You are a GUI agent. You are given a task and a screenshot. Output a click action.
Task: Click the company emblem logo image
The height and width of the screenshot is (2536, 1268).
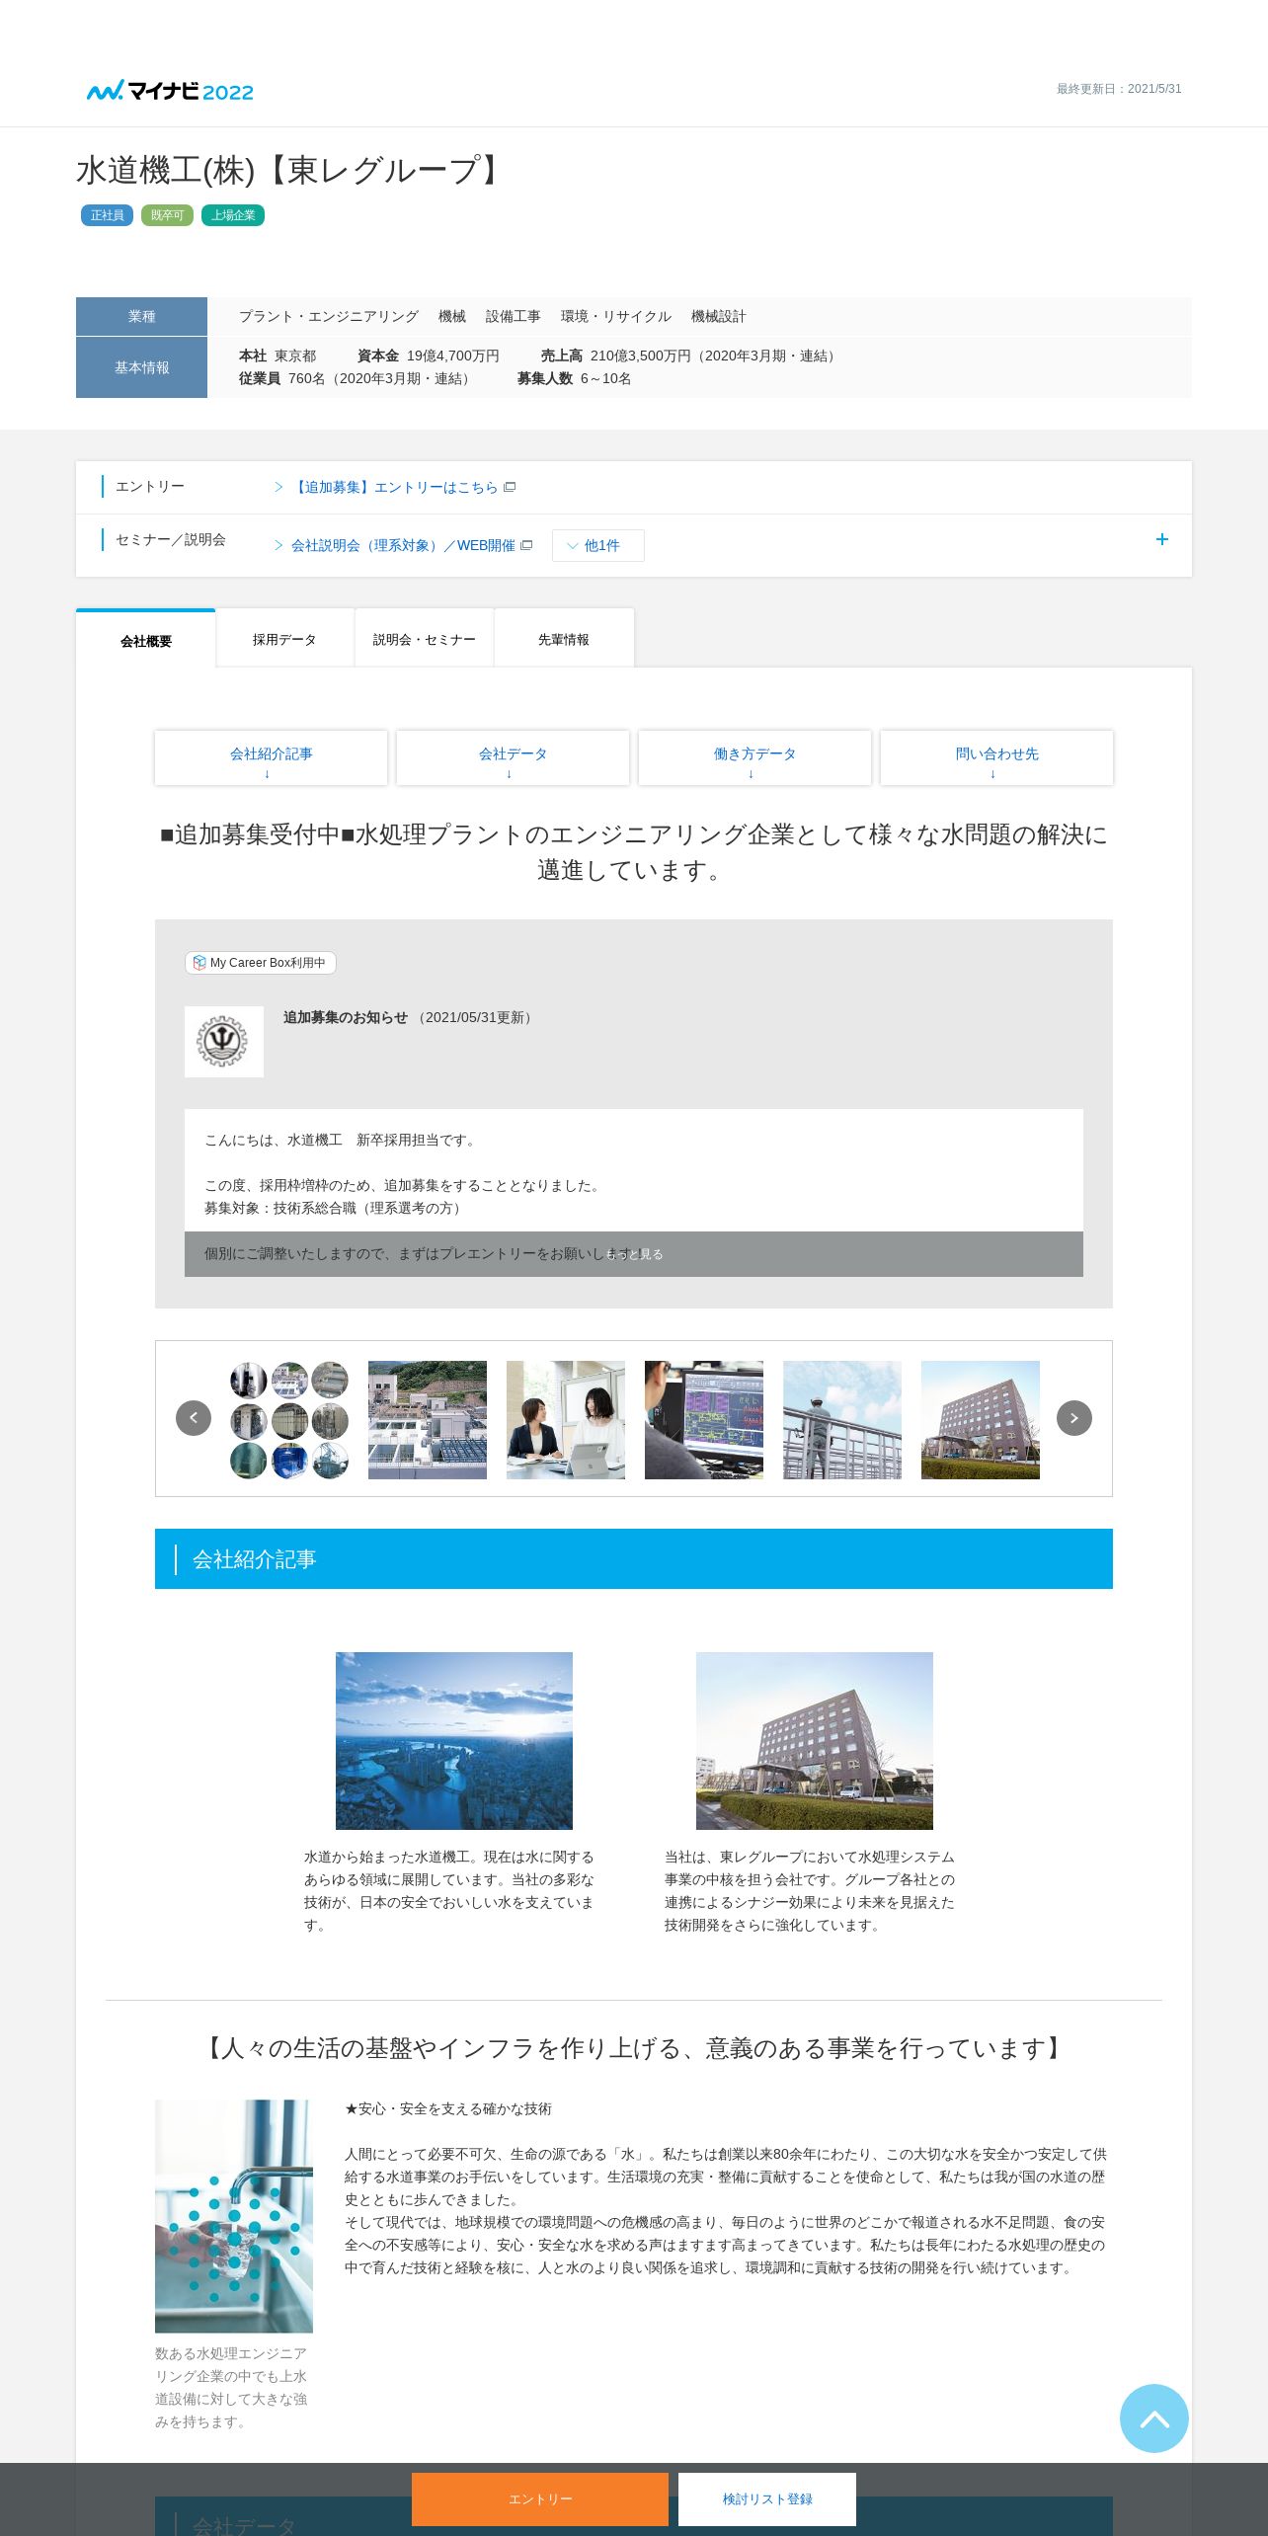click(x=224, y=1042)
